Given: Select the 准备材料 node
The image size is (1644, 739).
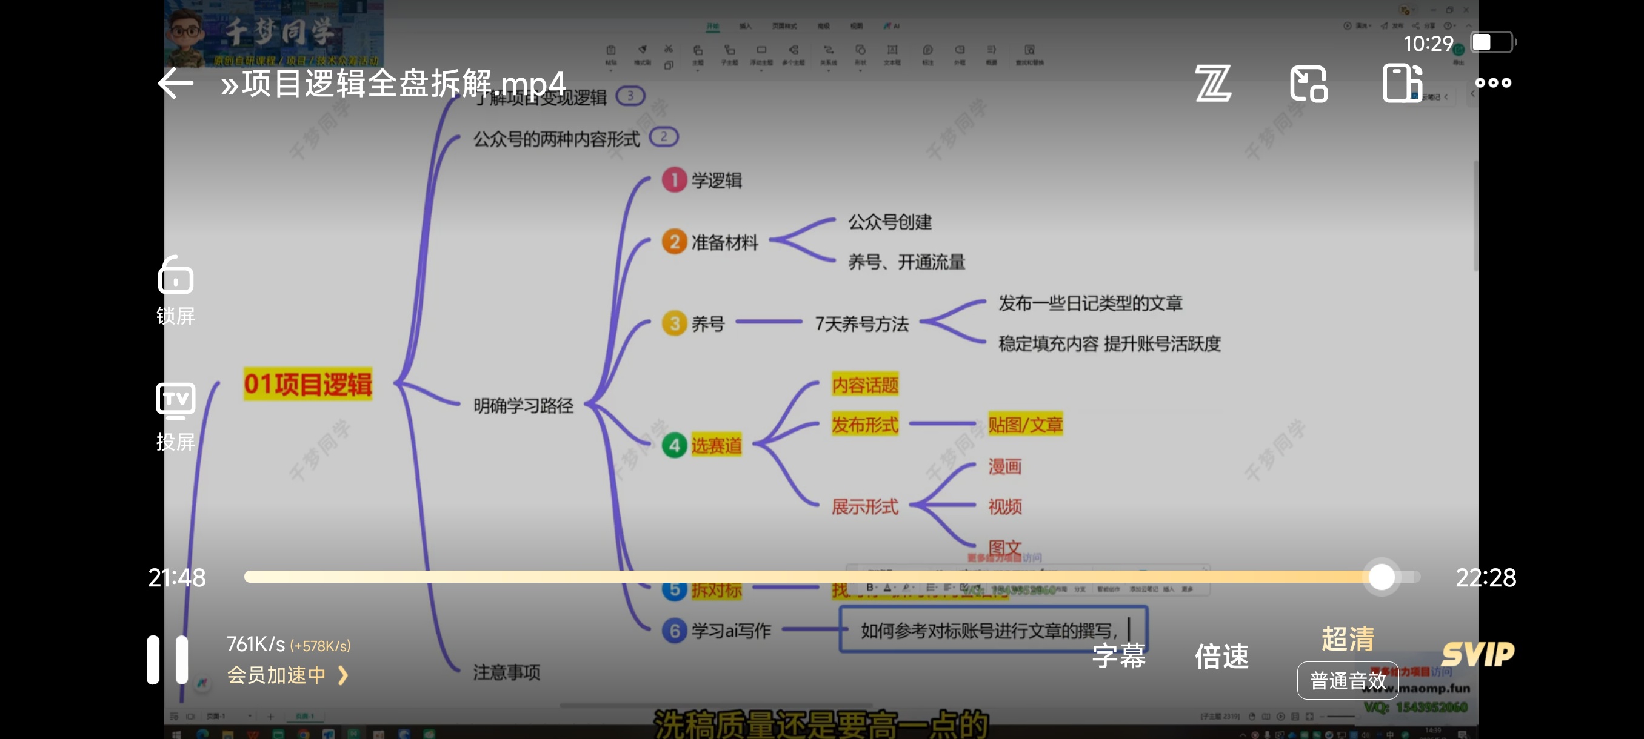Looking at the screenshot, I should pyautogui.click(x=724, y=242).
